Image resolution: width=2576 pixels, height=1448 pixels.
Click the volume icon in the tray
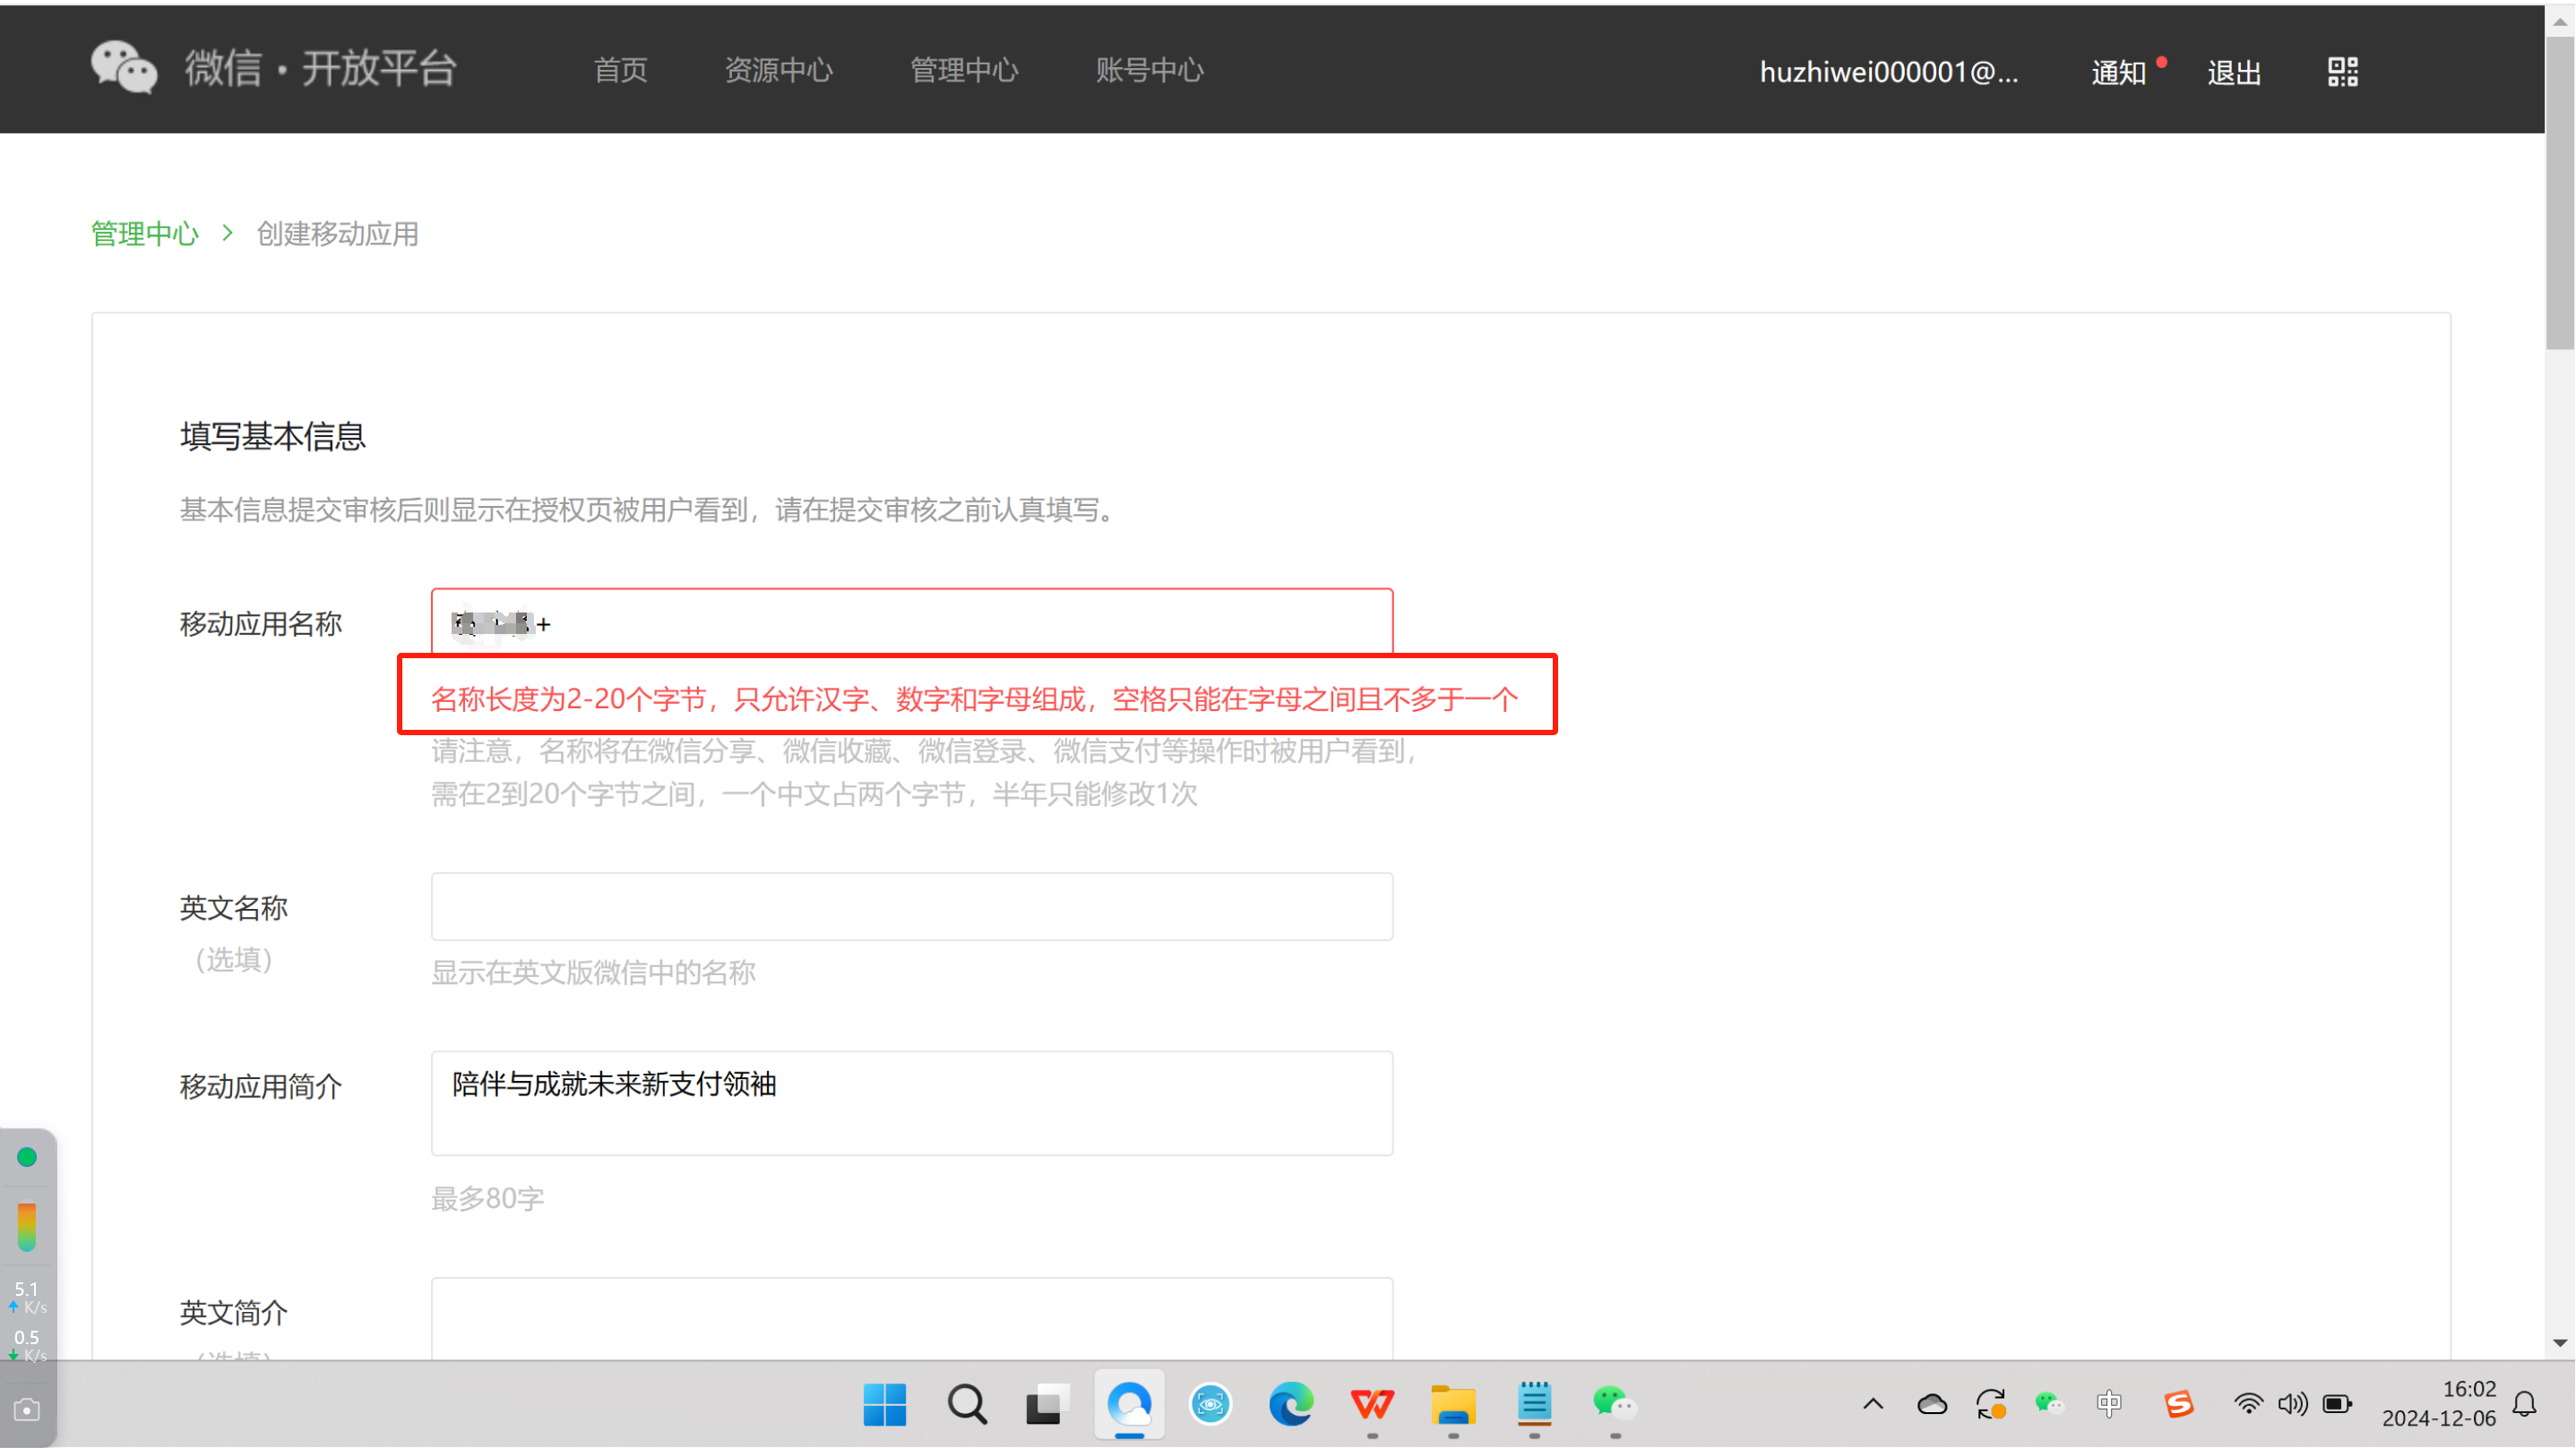pos(2292,1404)
